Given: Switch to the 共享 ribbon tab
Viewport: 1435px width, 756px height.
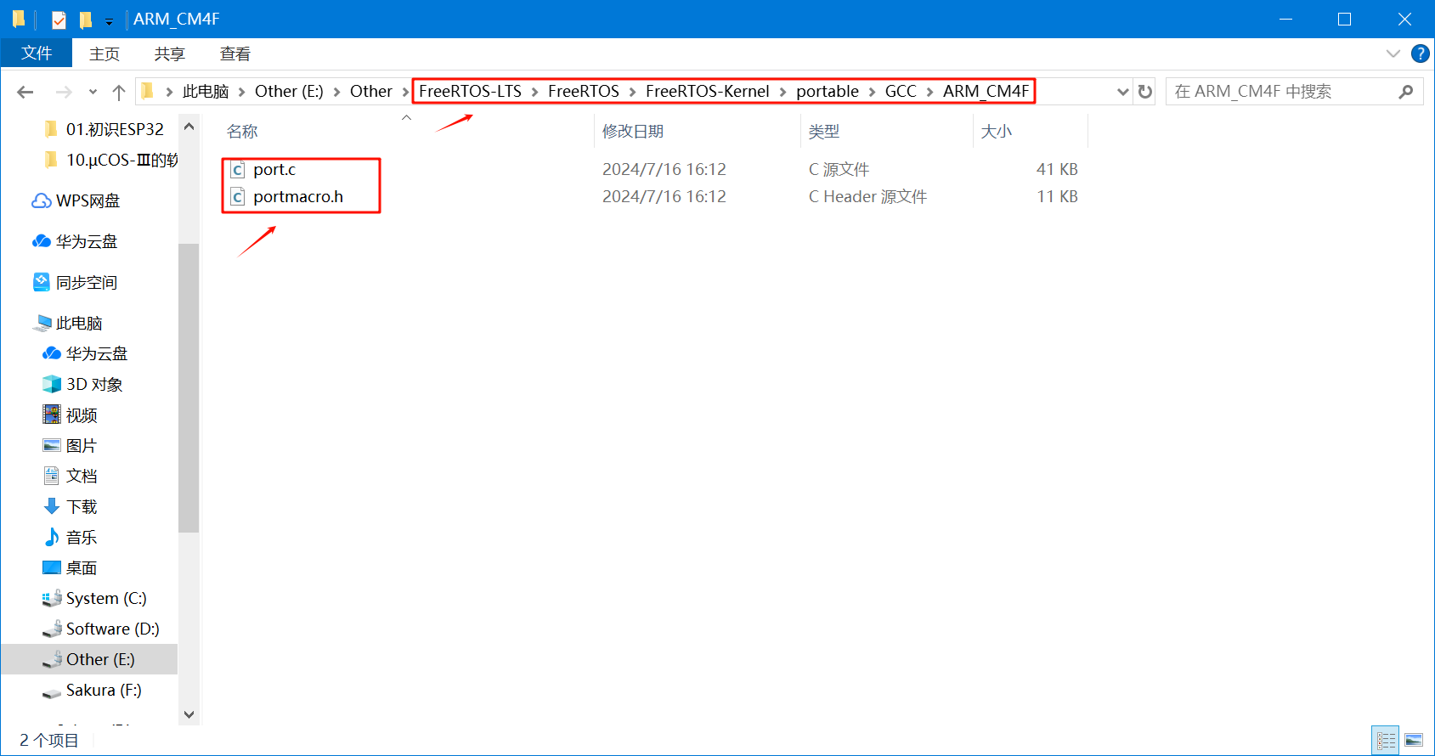Looking at the screenshot, I should 170,54.
